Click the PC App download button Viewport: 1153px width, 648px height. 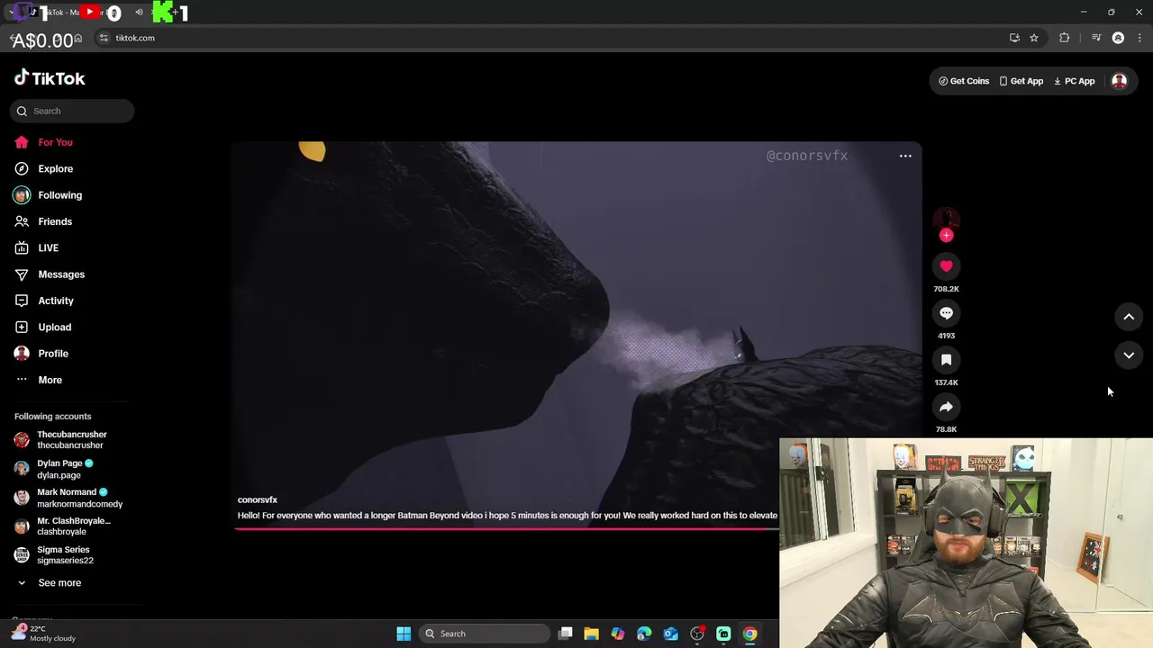point(1074,81)
